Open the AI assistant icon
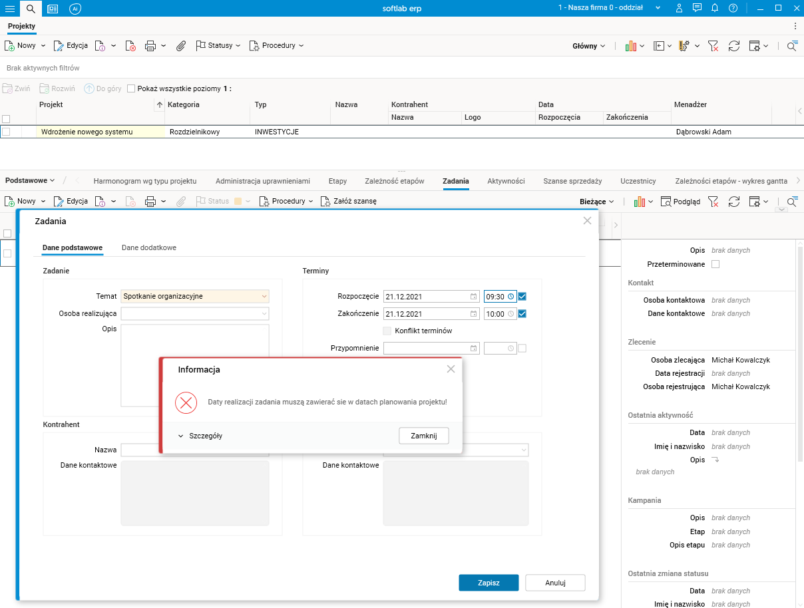Image resolution: width=804 pixels, height=608 pixels. [75, 8]
